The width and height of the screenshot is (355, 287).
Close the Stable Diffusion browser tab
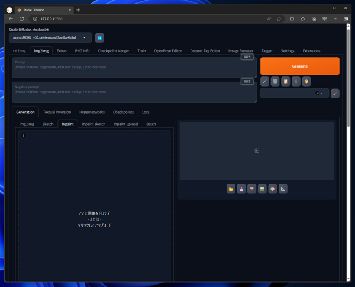click(x=70, y=10)
